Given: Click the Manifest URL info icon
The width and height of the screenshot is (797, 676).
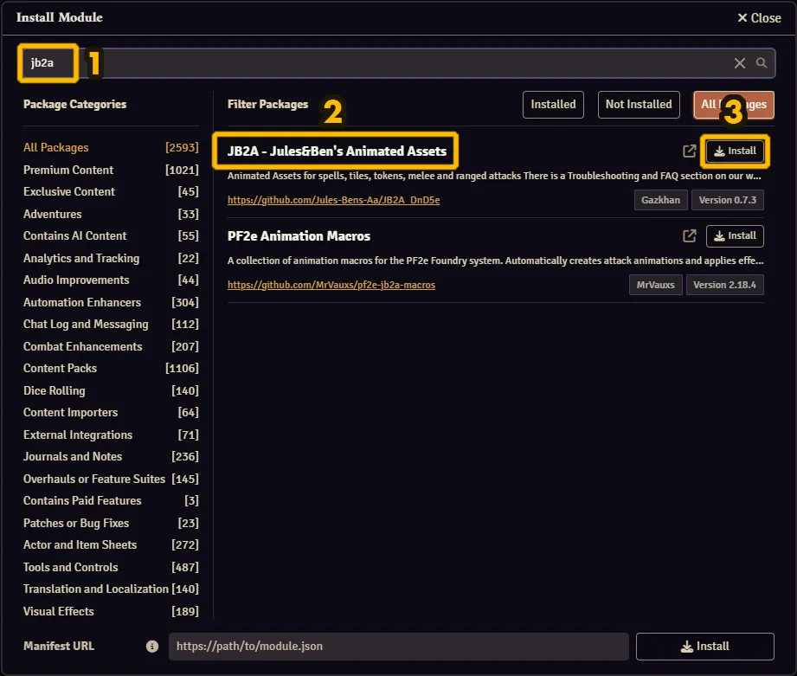Looking at the screenshot, I should tap(152, 647).
